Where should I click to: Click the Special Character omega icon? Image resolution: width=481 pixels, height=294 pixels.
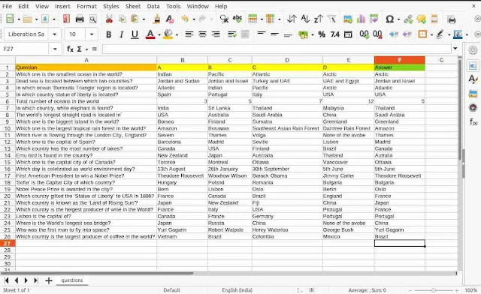coord(389,19)
